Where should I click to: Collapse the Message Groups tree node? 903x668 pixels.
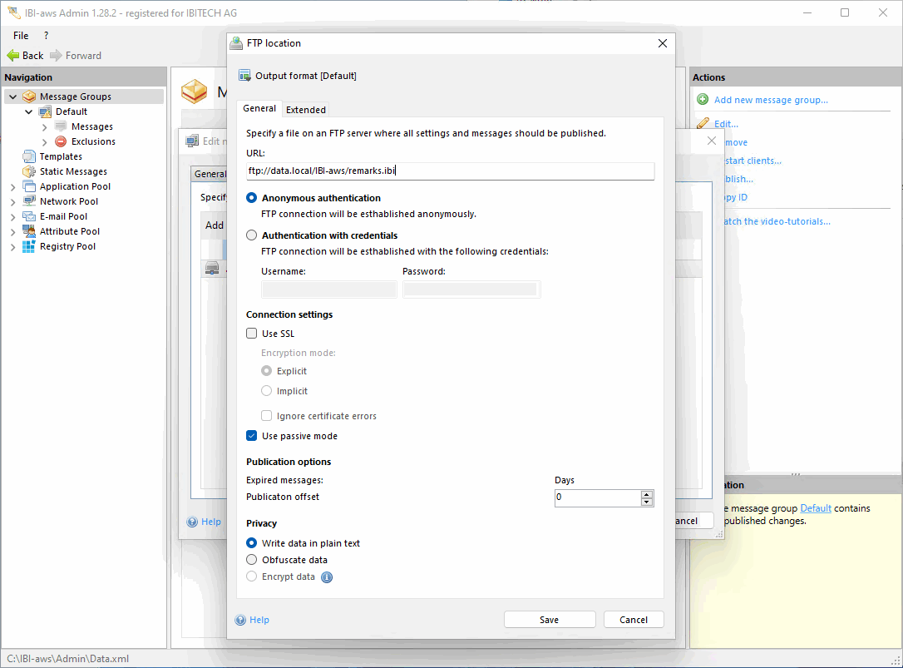point(12,96)
